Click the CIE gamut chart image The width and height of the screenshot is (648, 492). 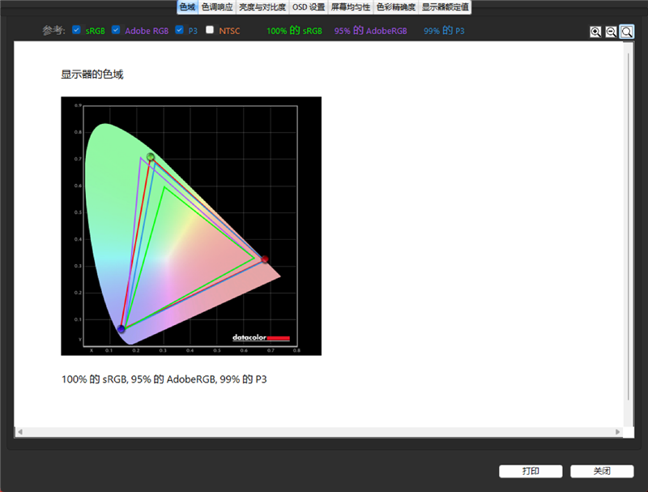tap(191, 226)
